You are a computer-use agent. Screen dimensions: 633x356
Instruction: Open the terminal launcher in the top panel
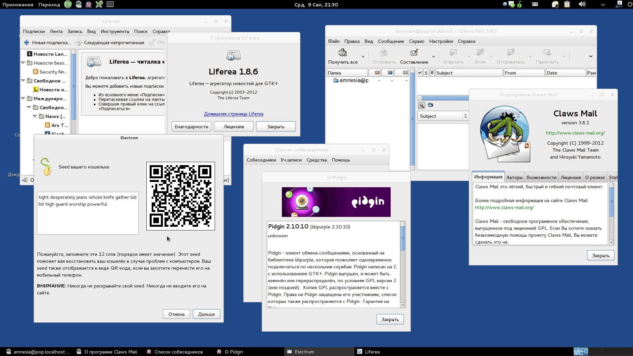[x=110, y=4]
